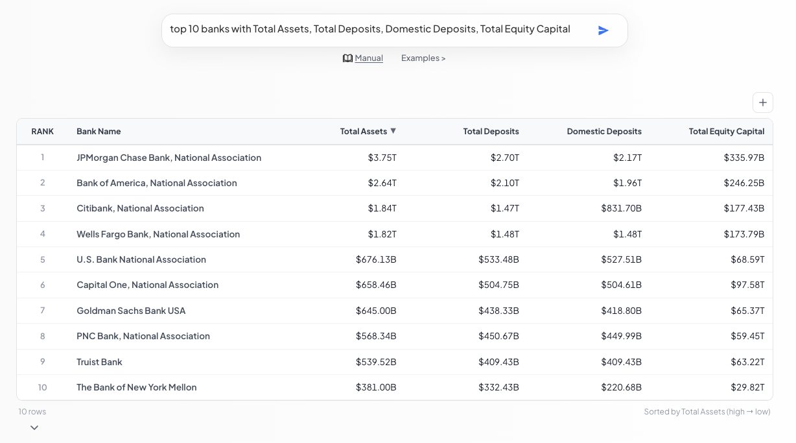Screen dimensions: 796x443
Task: Expand the chevron below the row count
Action: pyautogui.click(x=34, y=427)
